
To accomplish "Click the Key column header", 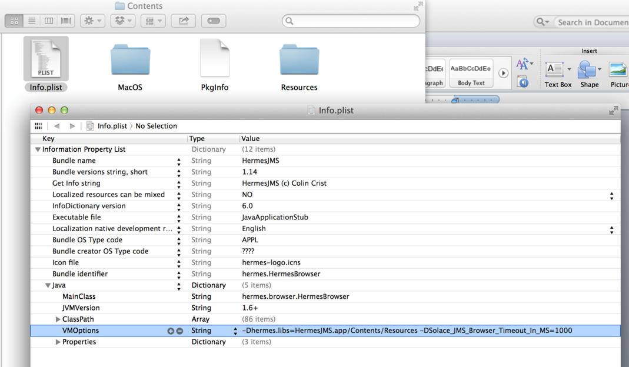I will [49, 139].
